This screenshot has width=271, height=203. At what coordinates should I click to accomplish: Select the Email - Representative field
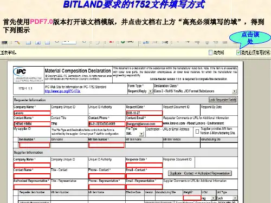tap(144, 187)
